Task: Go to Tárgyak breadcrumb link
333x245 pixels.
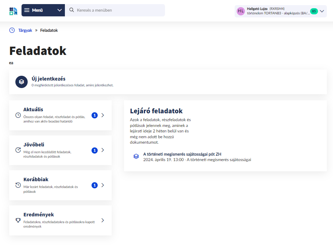Action: pos(25,30)
